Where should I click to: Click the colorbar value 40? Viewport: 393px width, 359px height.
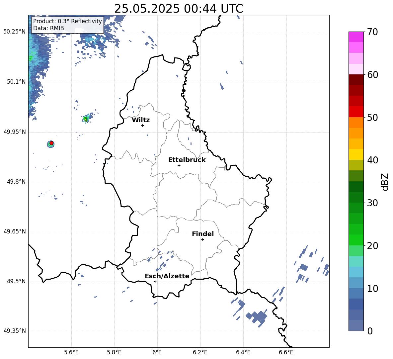point(372,160)
